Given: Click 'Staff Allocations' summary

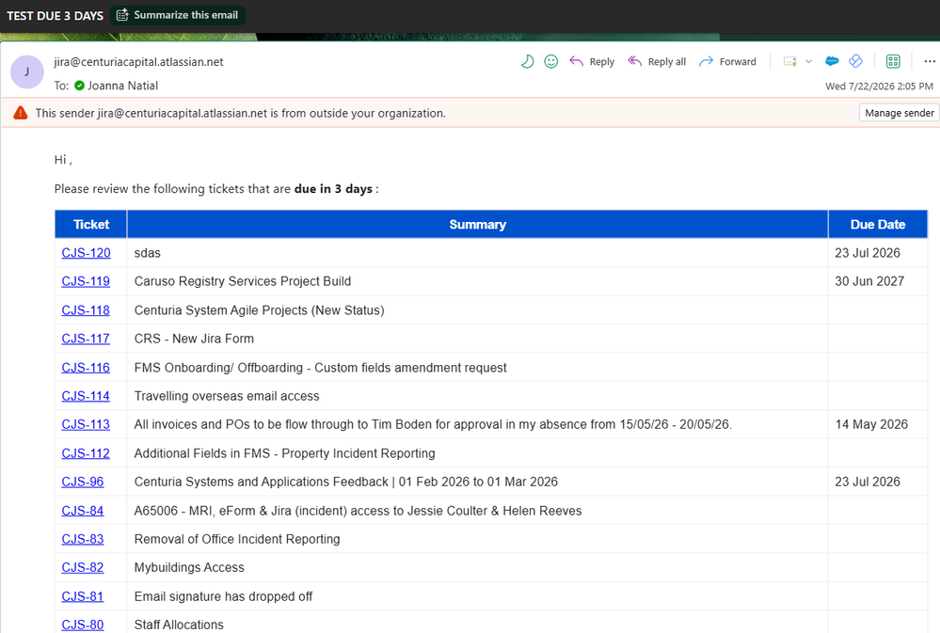Looking at the screenshot, I should (179, 625).
